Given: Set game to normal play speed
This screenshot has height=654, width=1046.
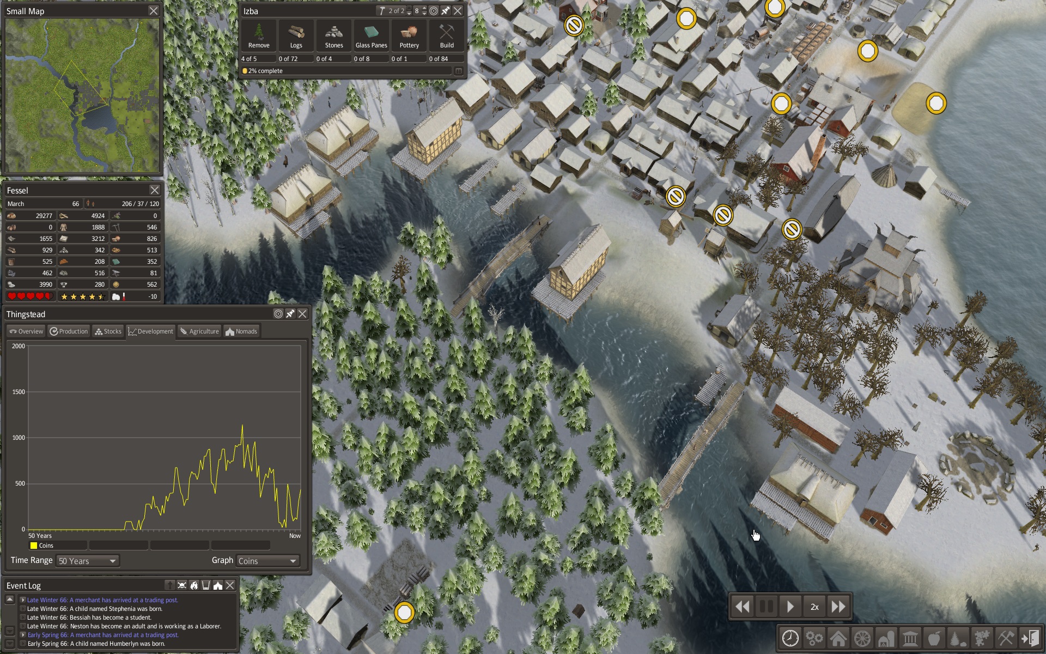Looking at the screenshot, I should click(790, 607).
